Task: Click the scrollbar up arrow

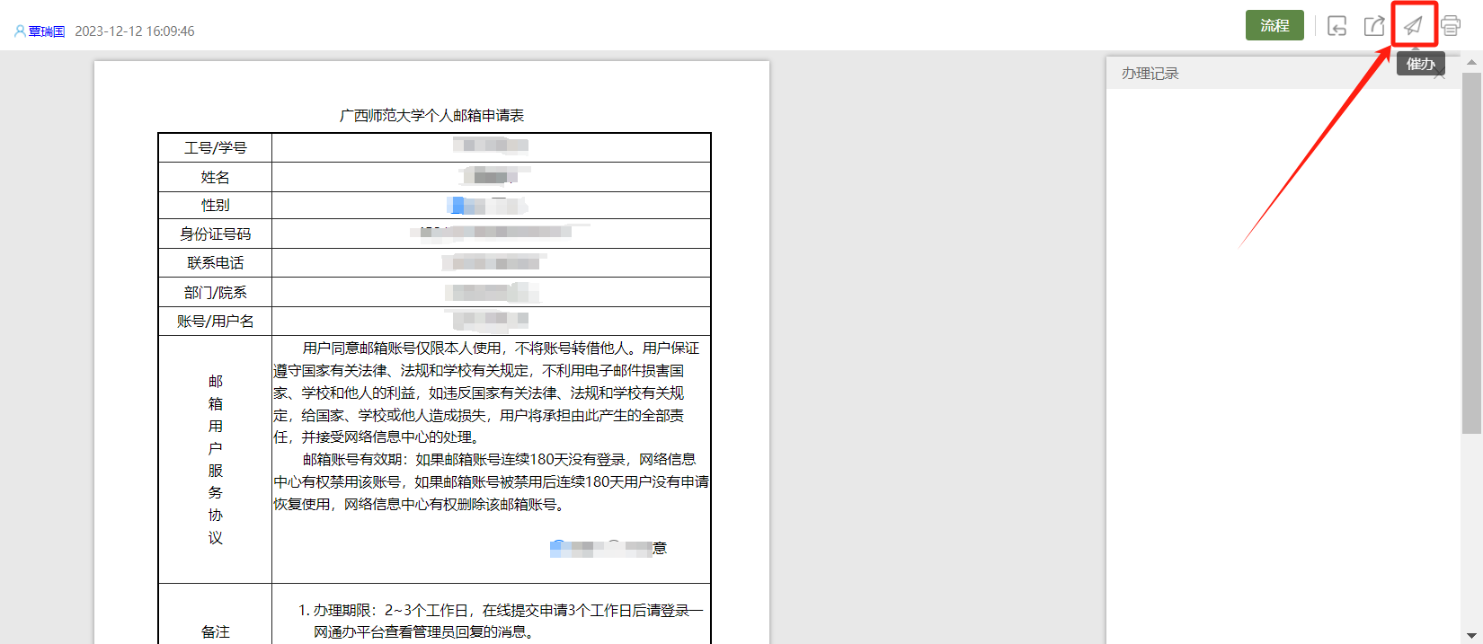Action: pos(1471,63)
